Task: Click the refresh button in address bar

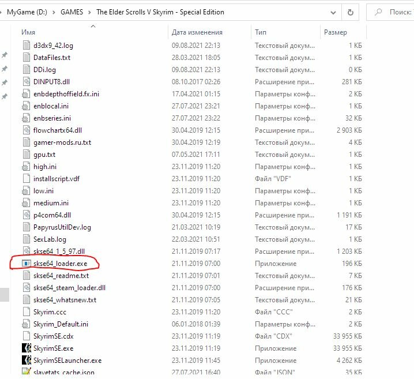Action: [x=351, y=12]
